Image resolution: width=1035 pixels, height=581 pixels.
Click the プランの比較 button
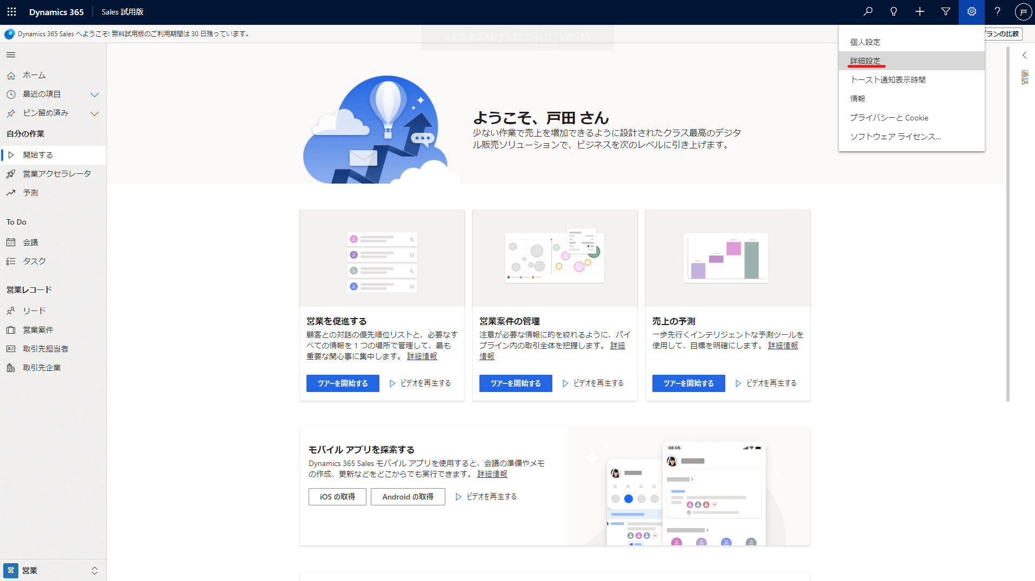(1003, 34)
